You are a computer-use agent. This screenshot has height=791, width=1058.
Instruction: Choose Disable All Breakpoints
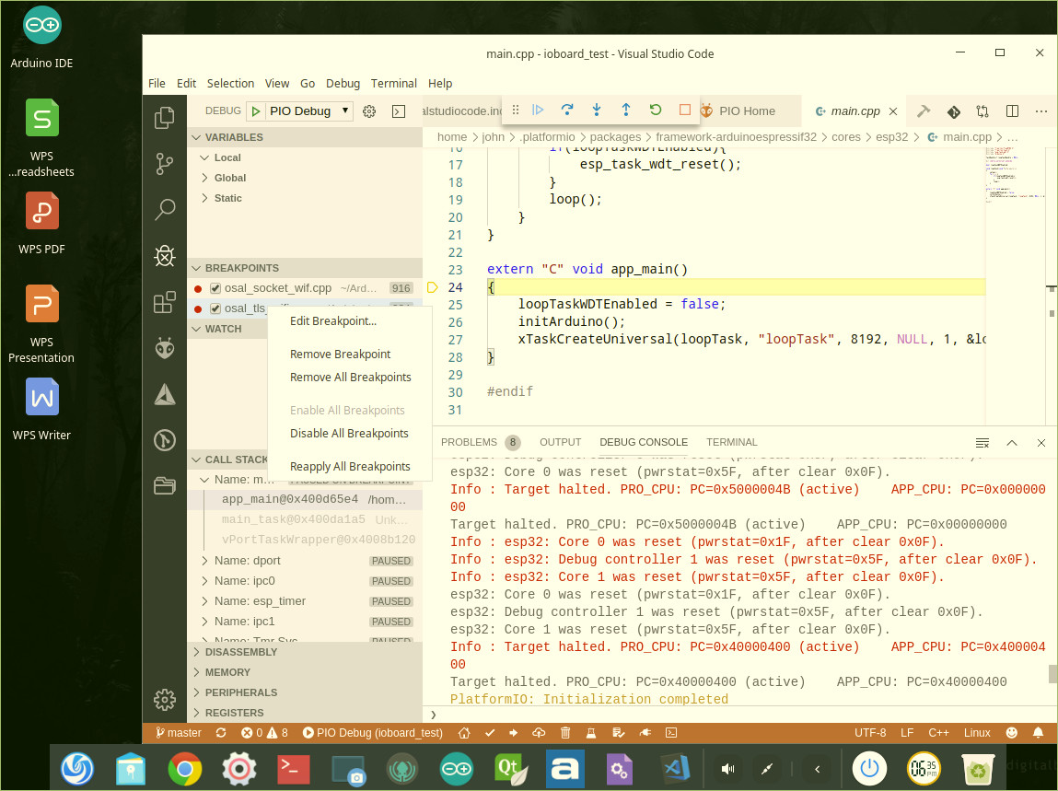(350, 434)
